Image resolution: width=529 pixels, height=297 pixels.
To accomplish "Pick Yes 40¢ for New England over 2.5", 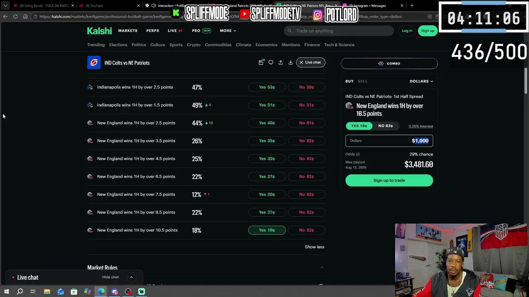I will pos(267,123).
